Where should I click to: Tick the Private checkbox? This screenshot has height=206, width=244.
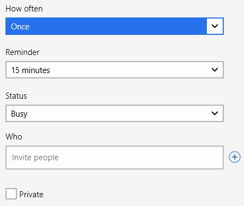11,193
